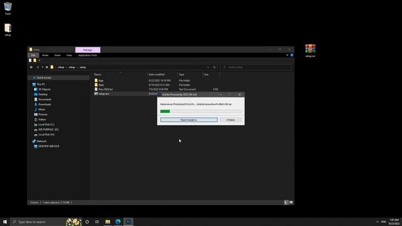This screenshot has height=226, width=402.
Task: Click the Back arrow in File Explorer
Action: [x=31, y=67]
